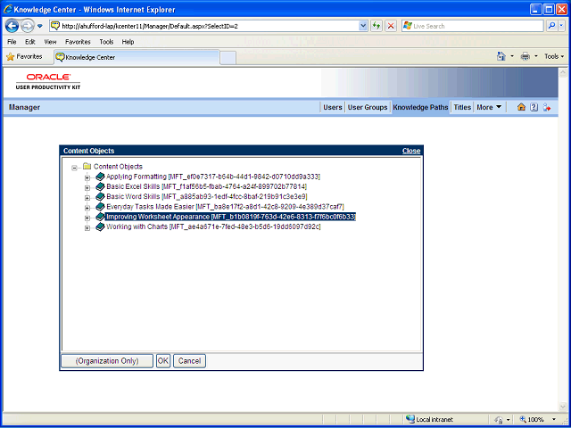This screenshot has width=571, height=428.
Task: Click the Manager help question icon
Action: point(534,107)
